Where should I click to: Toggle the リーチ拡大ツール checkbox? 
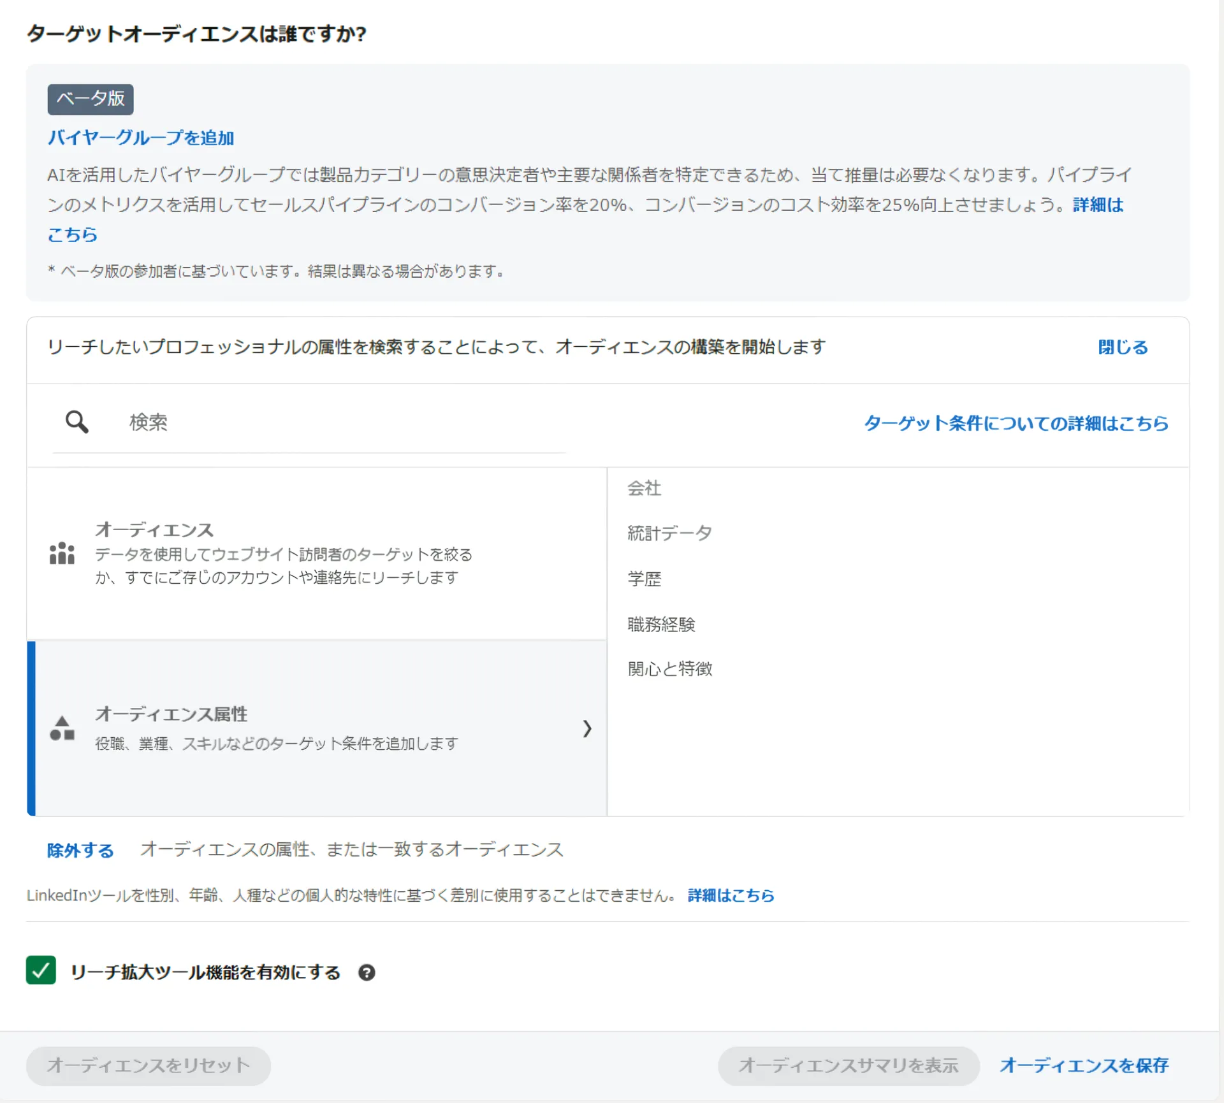pos(41,970)
